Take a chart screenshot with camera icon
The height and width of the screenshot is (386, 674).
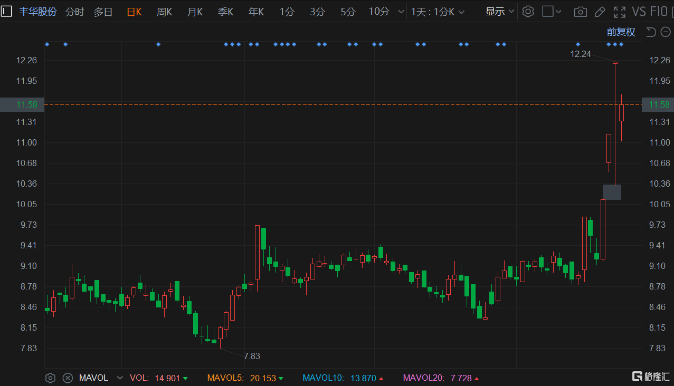[x=580, y=12]
